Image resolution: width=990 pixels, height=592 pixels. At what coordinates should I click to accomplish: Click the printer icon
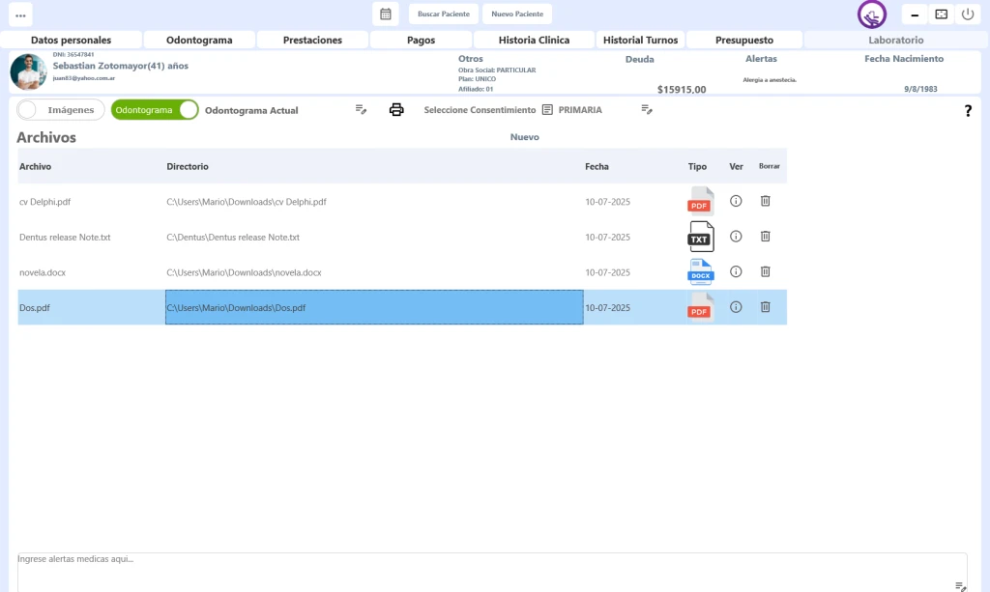(396, 110)
